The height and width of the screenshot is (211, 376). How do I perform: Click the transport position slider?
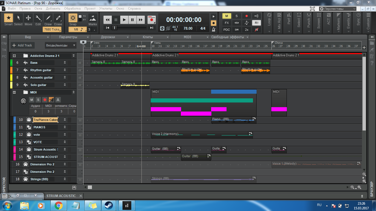click(115, 28)
